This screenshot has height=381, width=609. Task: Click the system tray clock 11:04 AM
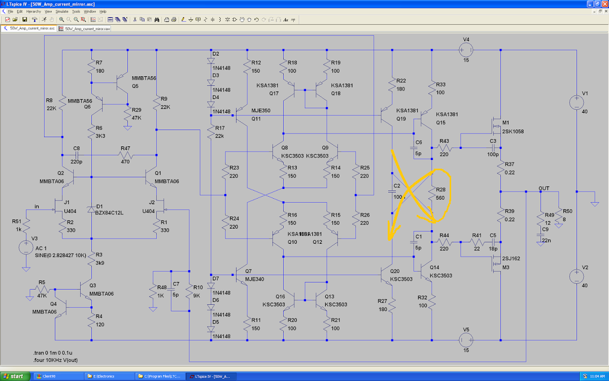597,376
